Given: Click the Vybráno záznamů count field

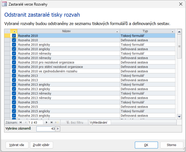Looking at the screenshot, I should click(46, 129).
